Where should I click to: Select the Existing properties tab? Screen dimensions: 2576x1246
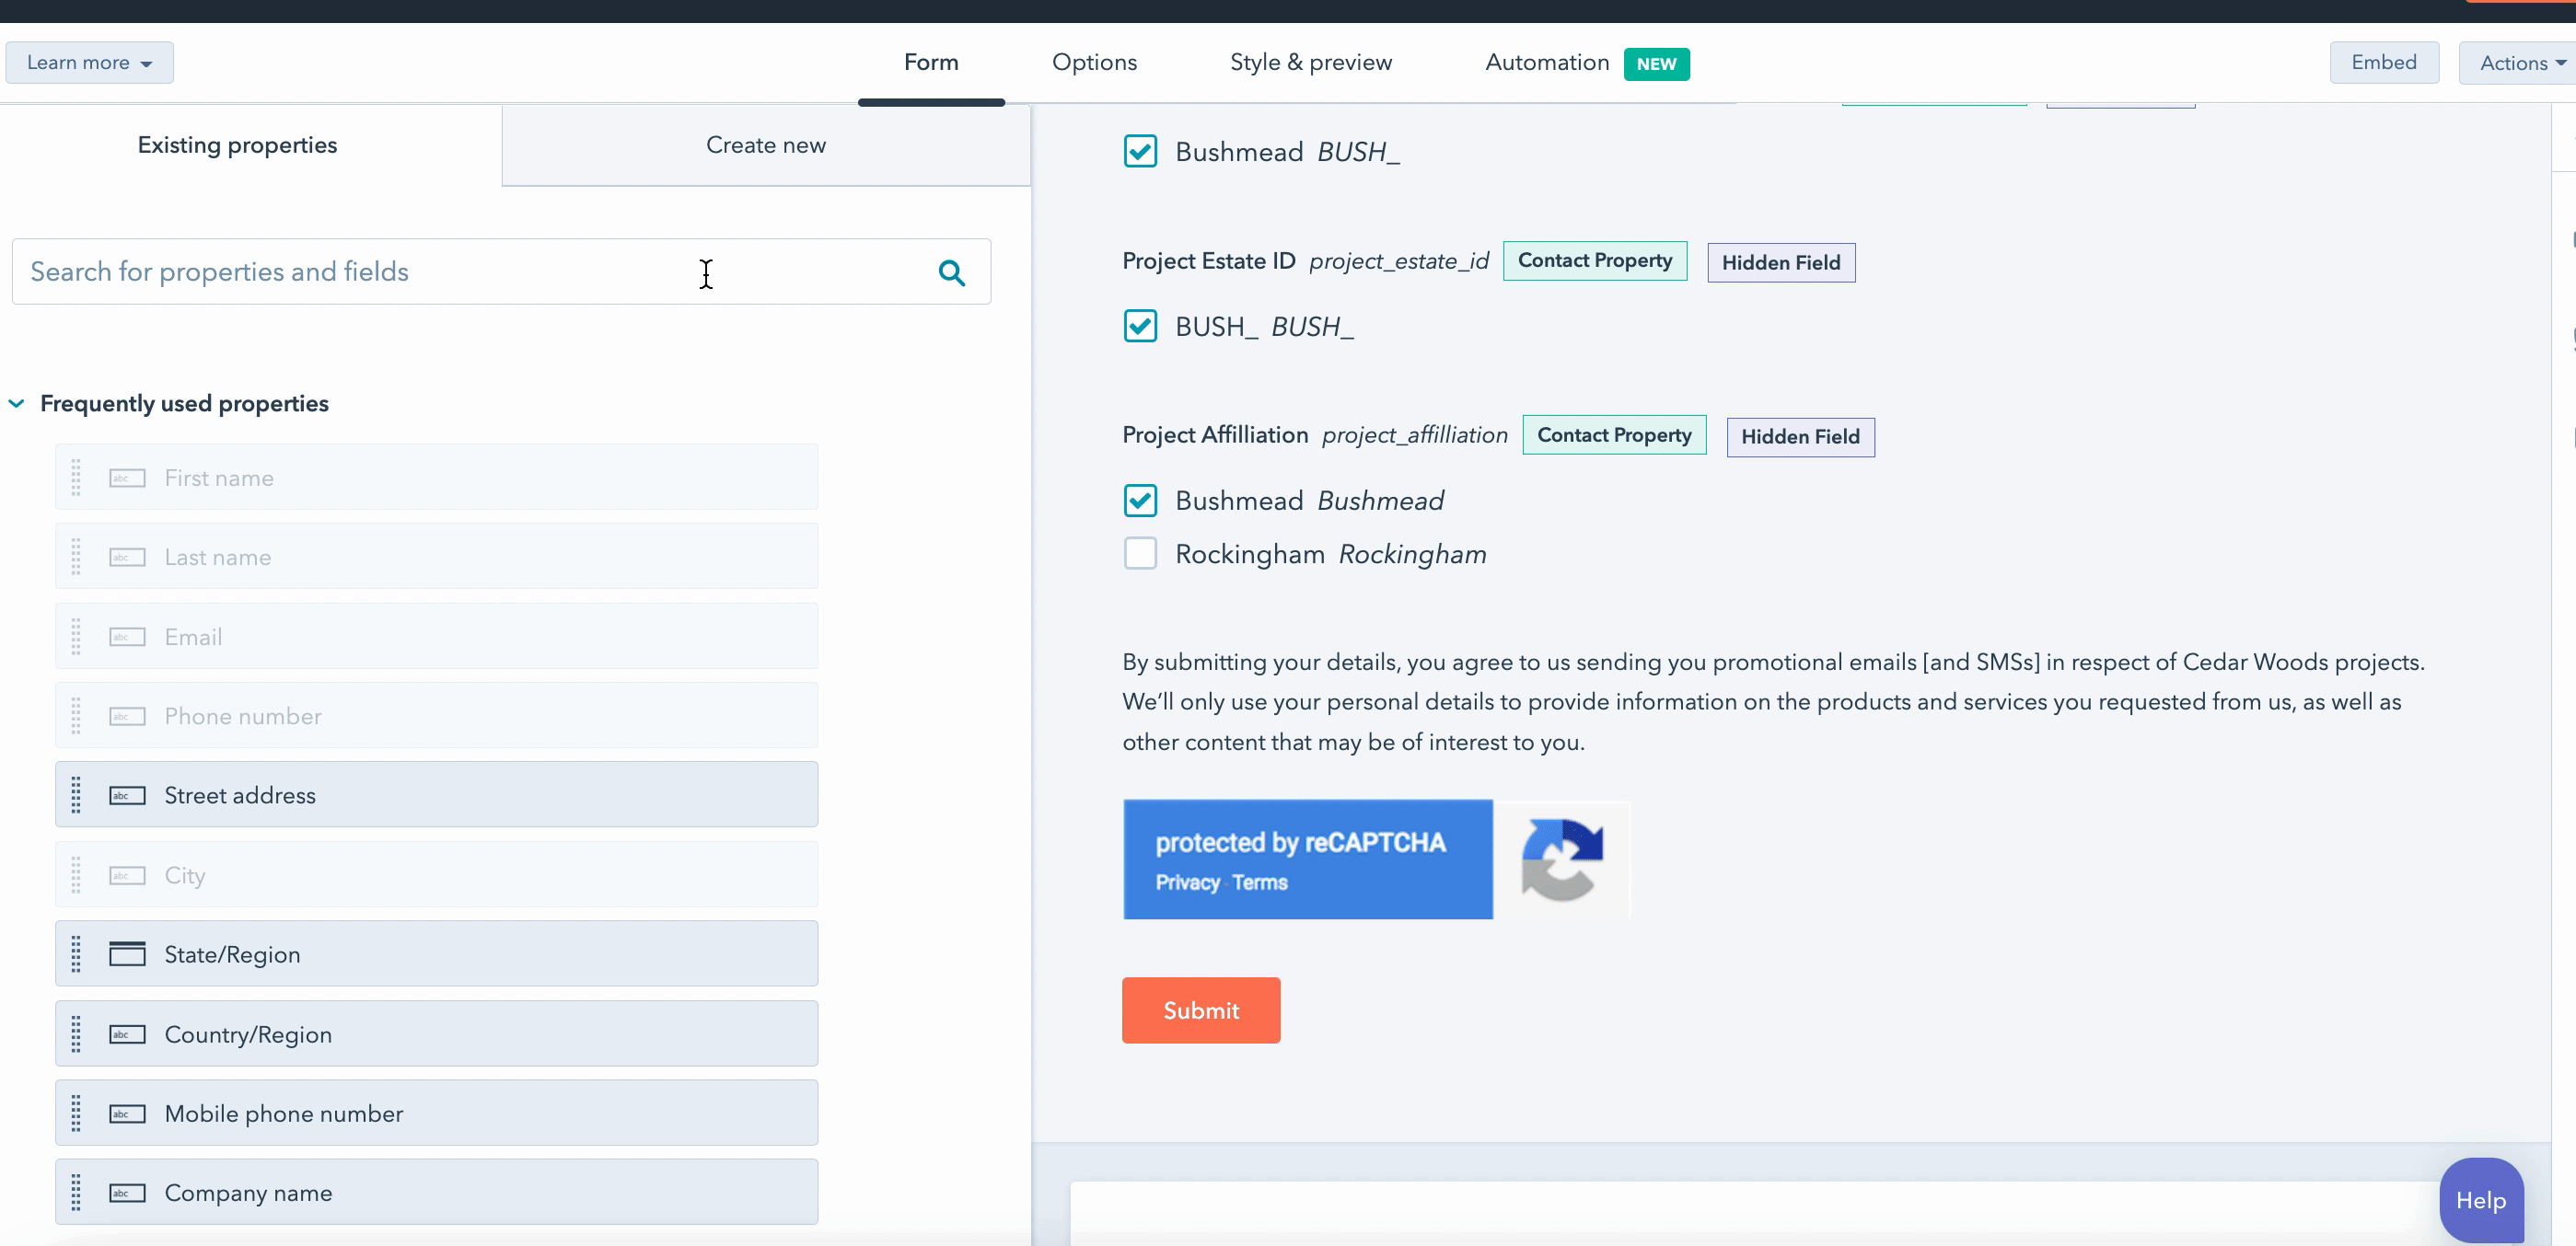pyautogui.click(x=238, y=144)
